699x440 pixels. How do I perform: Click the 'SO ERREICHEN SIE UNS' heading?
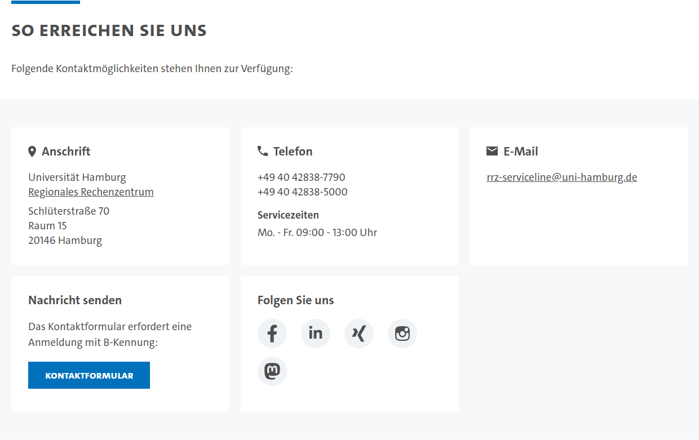click(109, 30)
